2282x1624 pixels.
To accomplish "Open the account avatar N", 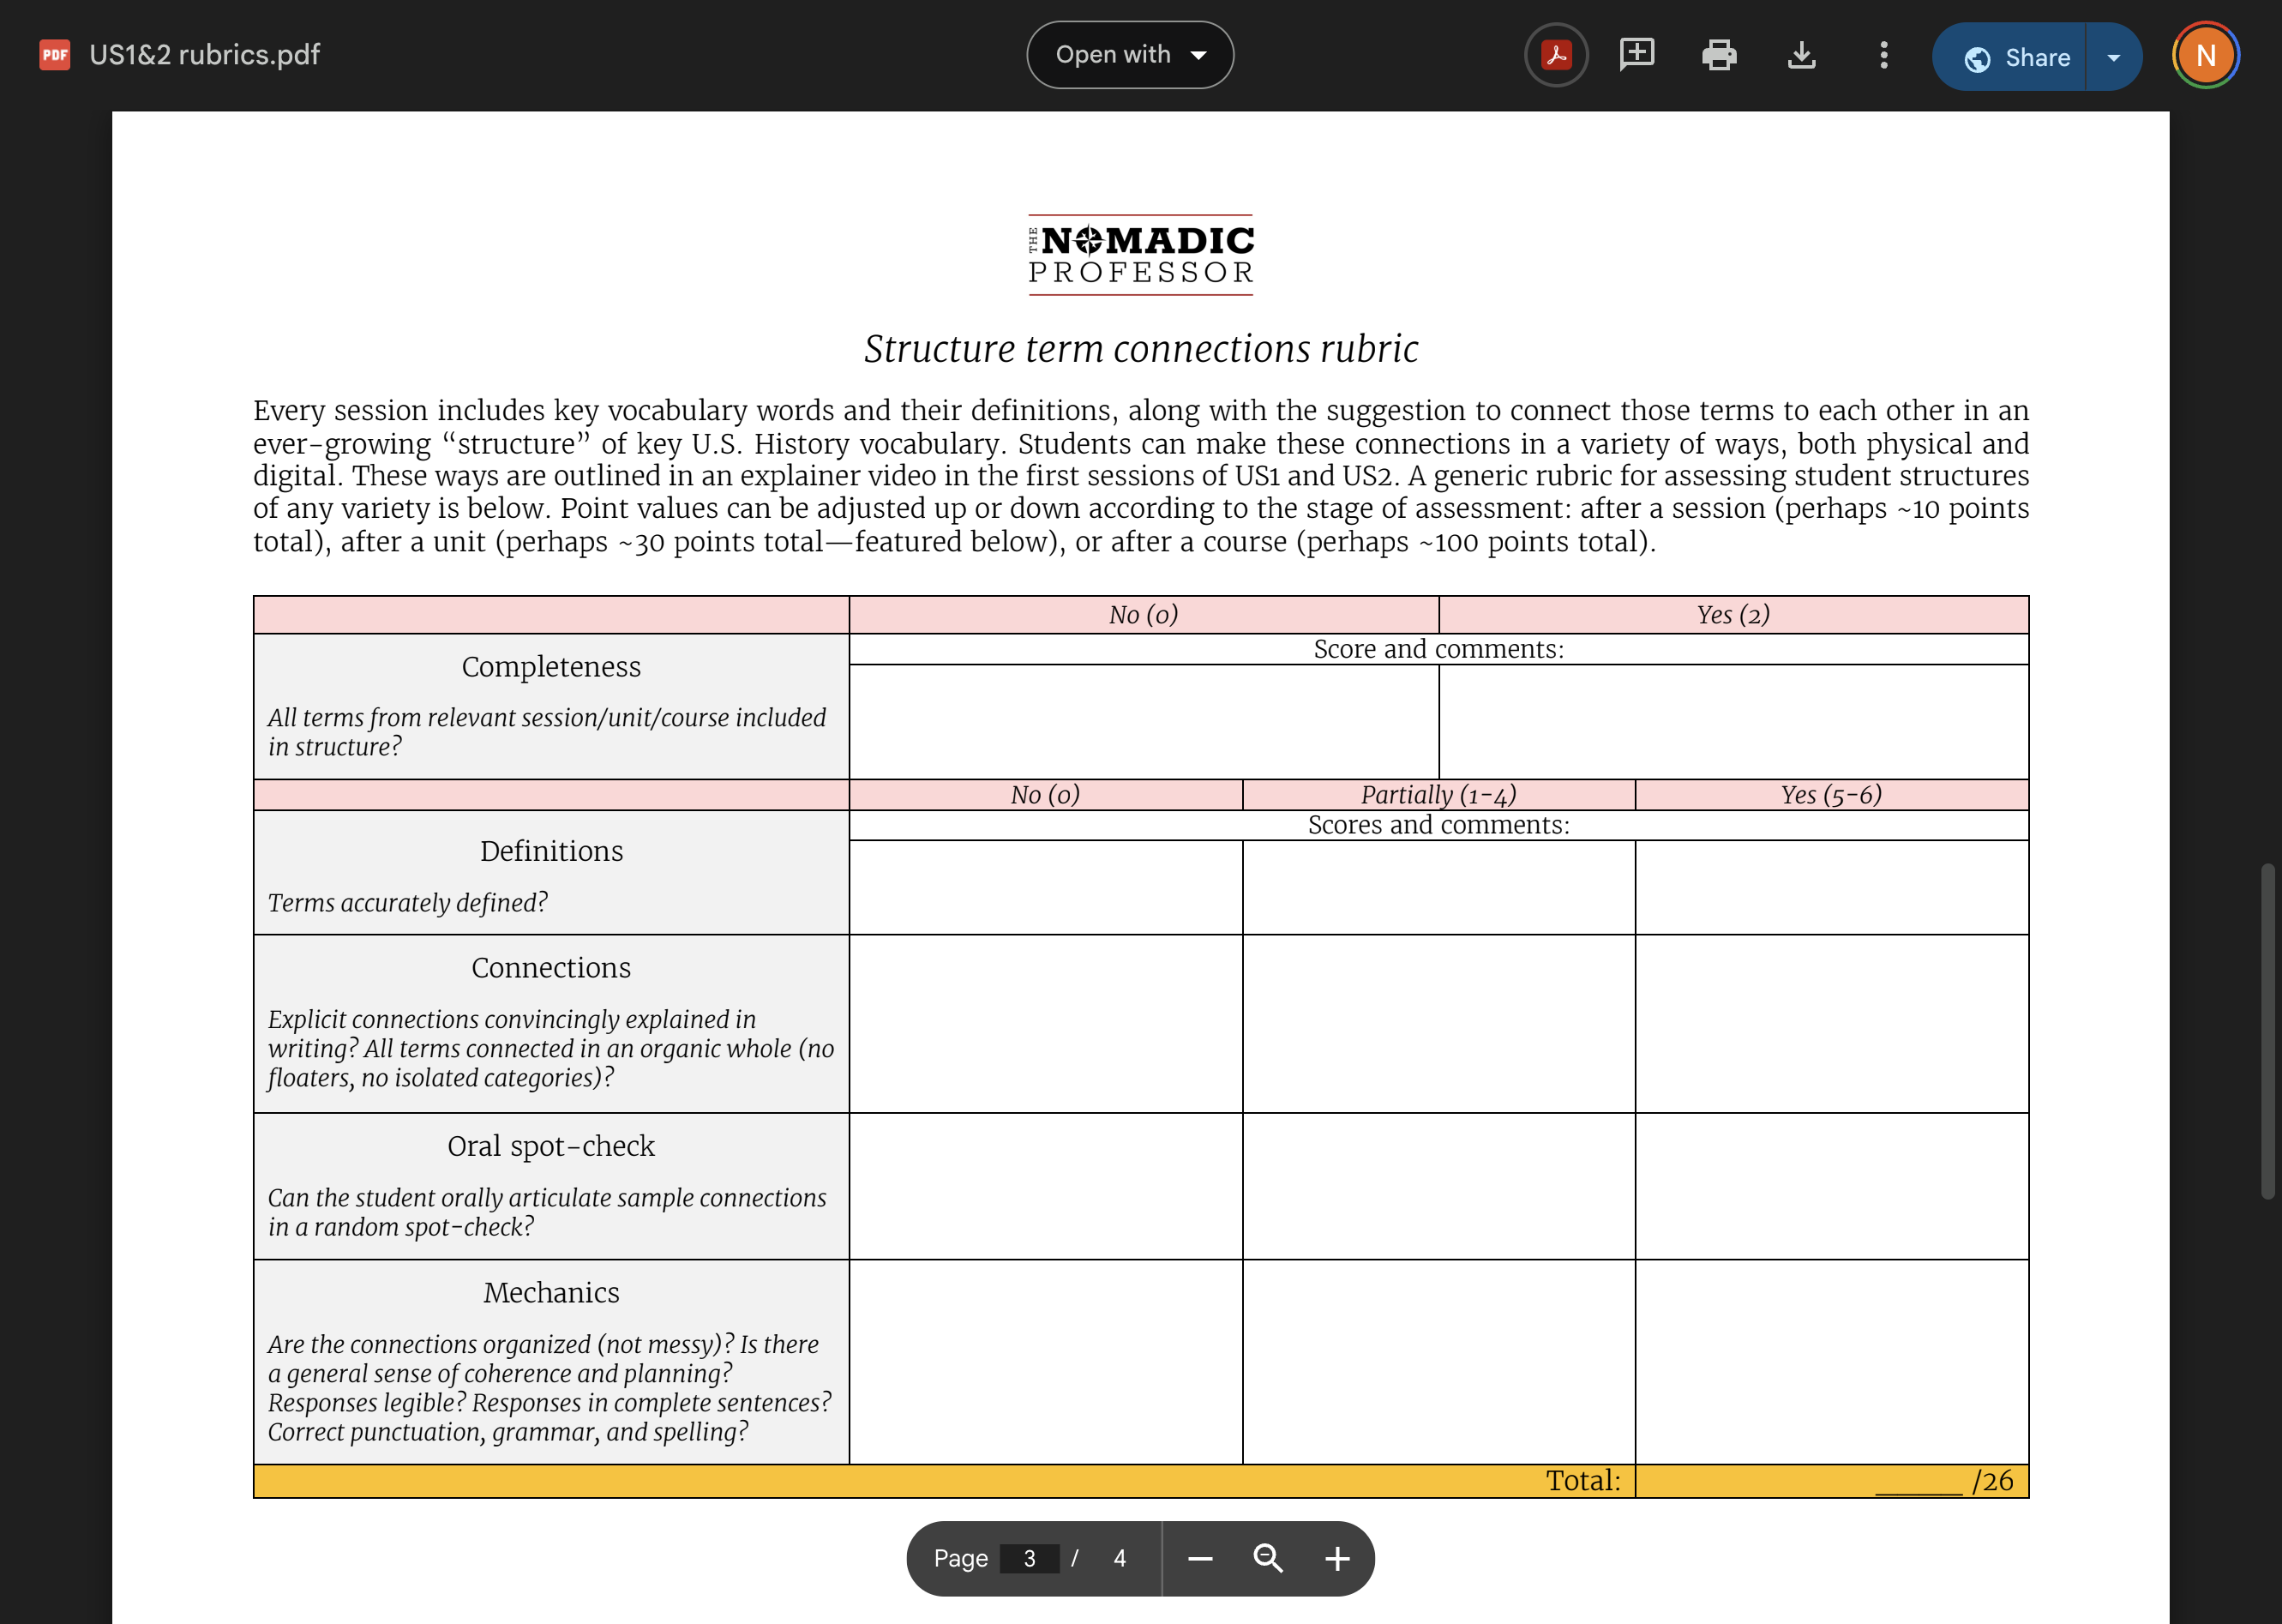I will [x=2205, y=55].
